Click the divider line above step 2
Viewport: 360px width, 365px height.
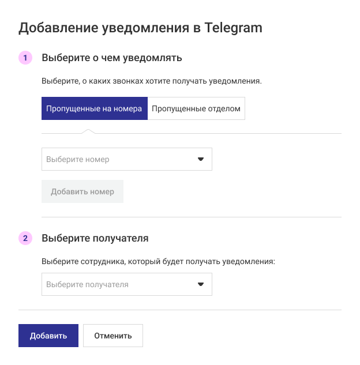[x=192, y=217]
